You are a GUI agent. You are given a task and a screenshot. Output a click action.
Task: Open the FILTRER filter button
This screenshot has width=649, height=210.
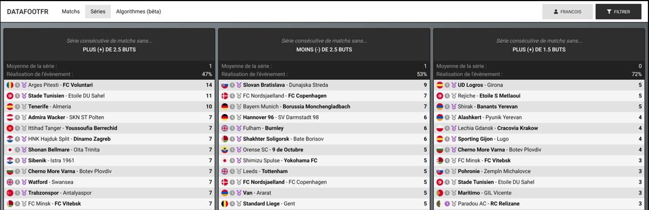coord(618,11)
